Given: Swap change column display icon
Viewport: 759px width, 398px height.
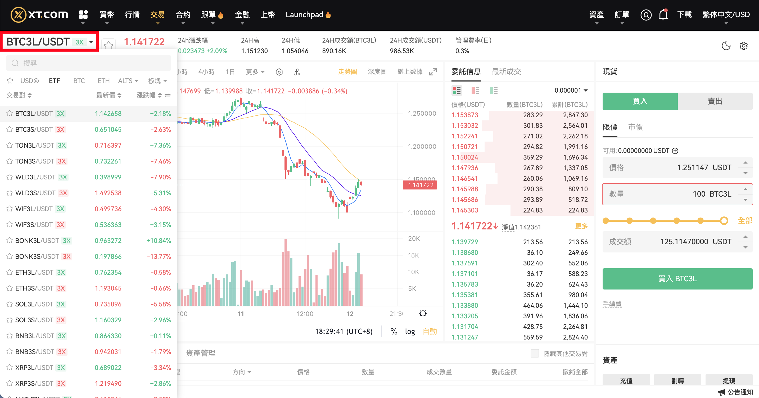Looking at the screenshot, I should pos(167,95).
